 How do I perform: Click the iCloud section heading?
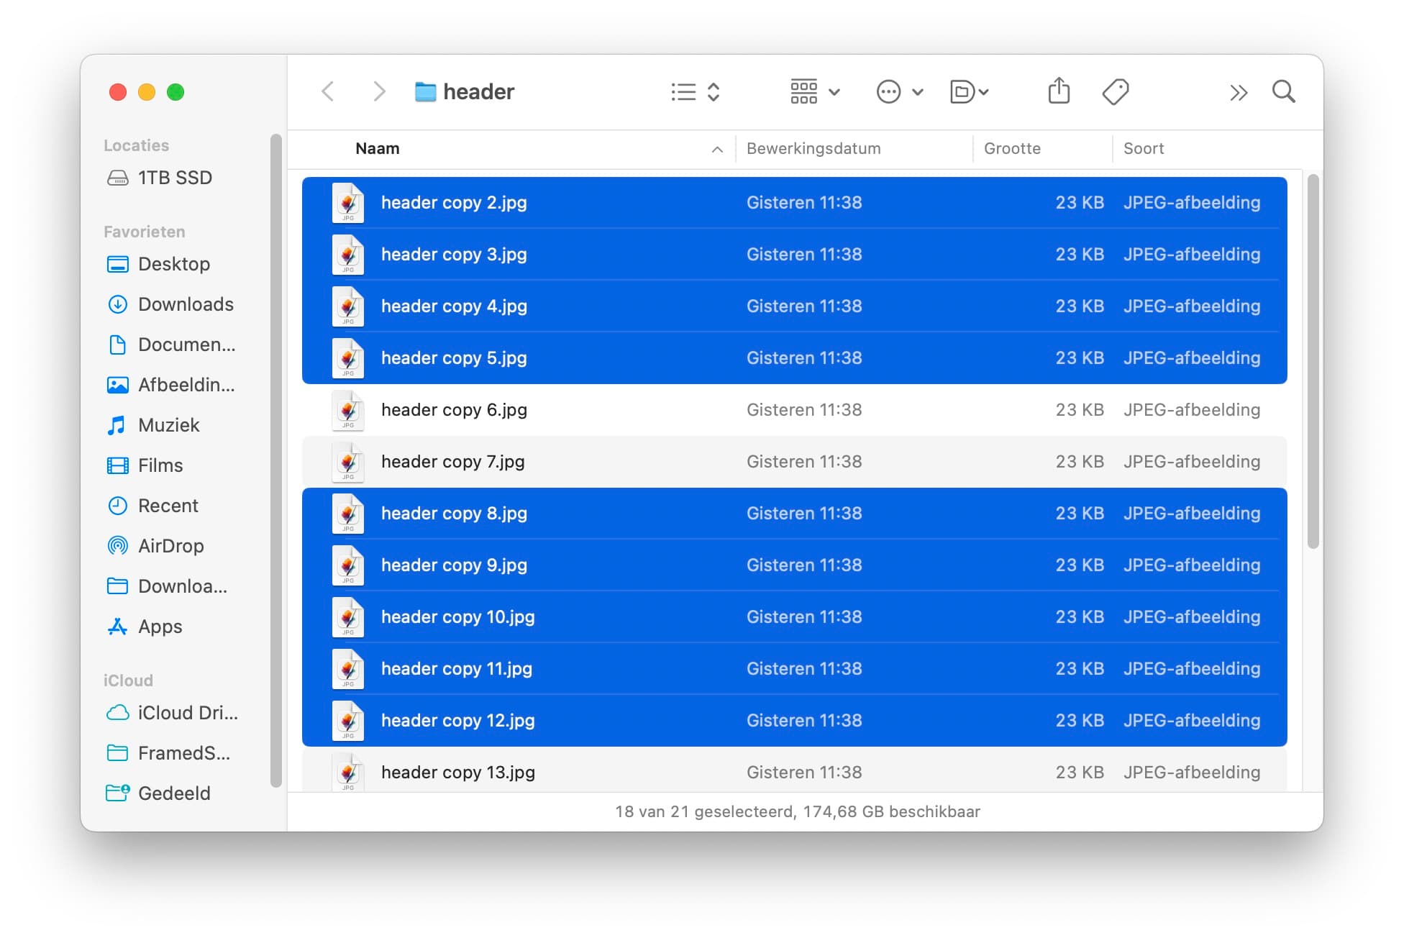point(128,680)
